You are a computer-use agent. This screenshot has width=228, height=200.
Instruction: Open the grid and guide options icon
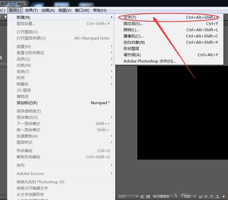(200, 196)
